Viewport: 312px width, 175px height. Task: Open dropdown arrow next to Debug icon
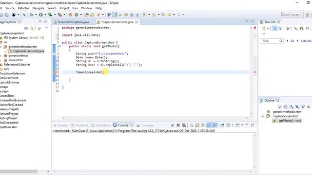click(36, 15)
